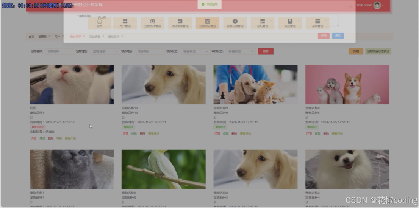Close the 宠物品种 tab with its X
The image size is (419, 208).
[x=122, y=36]
